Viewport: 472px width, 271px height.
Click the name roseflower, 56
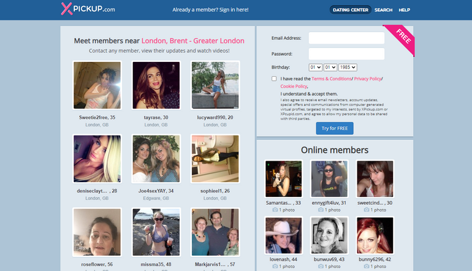(x=97, y=264)
